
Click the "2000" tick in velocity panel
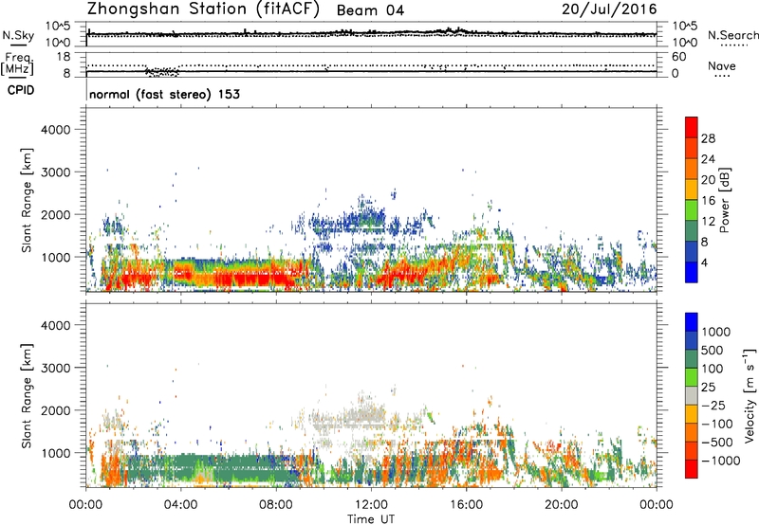pyautogui.click(x=55, y=410)
